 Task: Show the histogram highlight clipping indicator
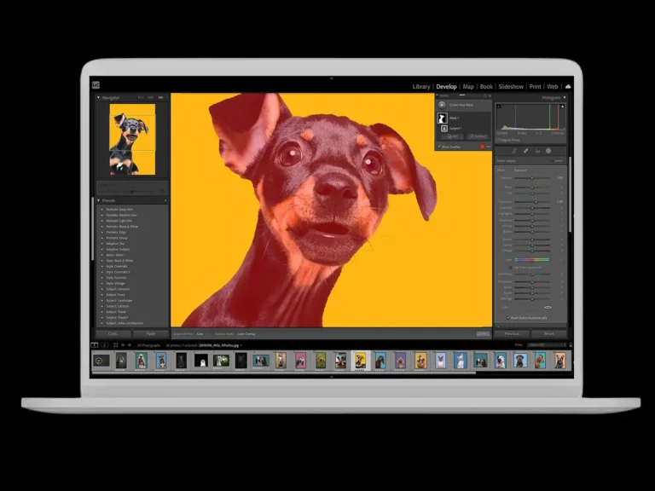[562, 107]
